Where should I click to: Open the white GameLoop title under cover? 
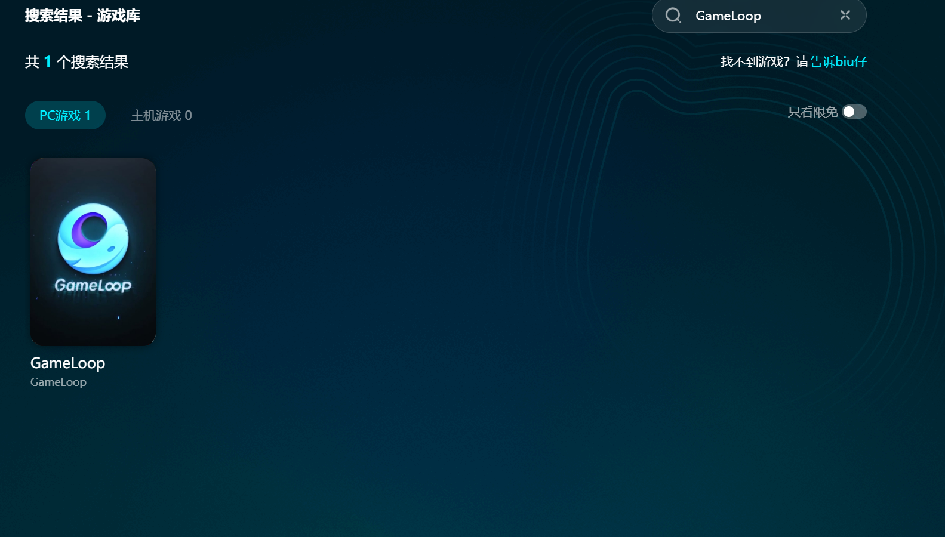pyautogui.click(x=67, y=363)
